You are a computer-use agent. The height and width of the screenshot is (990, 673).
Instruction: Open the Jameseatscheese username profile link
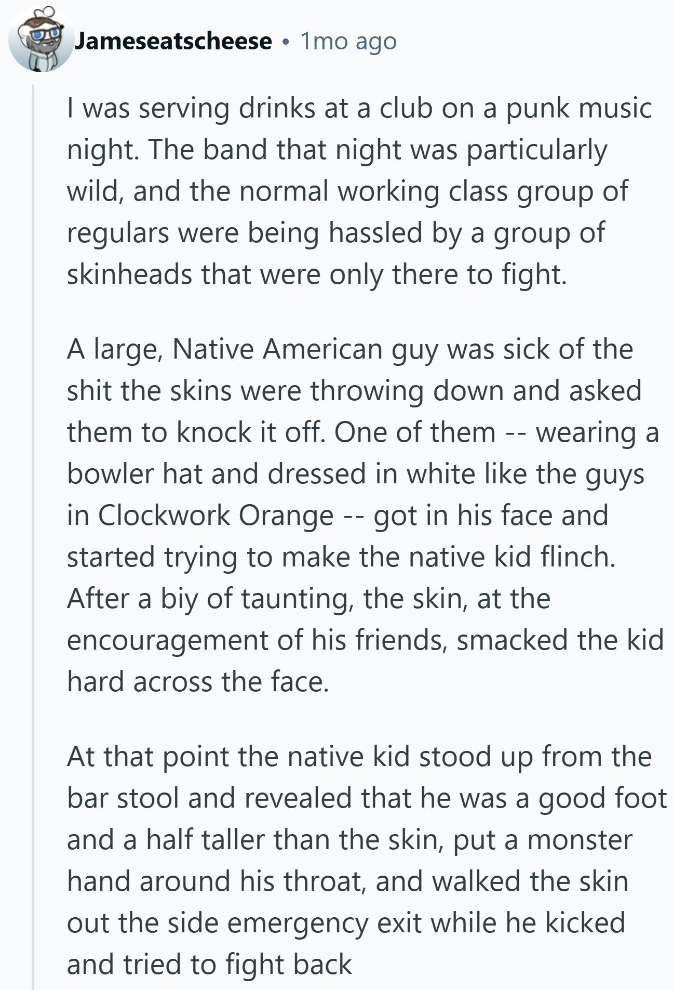(x=173, y=42)
